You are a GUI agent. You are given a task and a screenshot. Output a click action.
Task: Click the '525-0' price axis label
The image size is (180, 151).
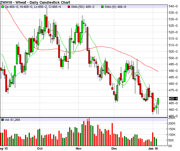point(173,26)
